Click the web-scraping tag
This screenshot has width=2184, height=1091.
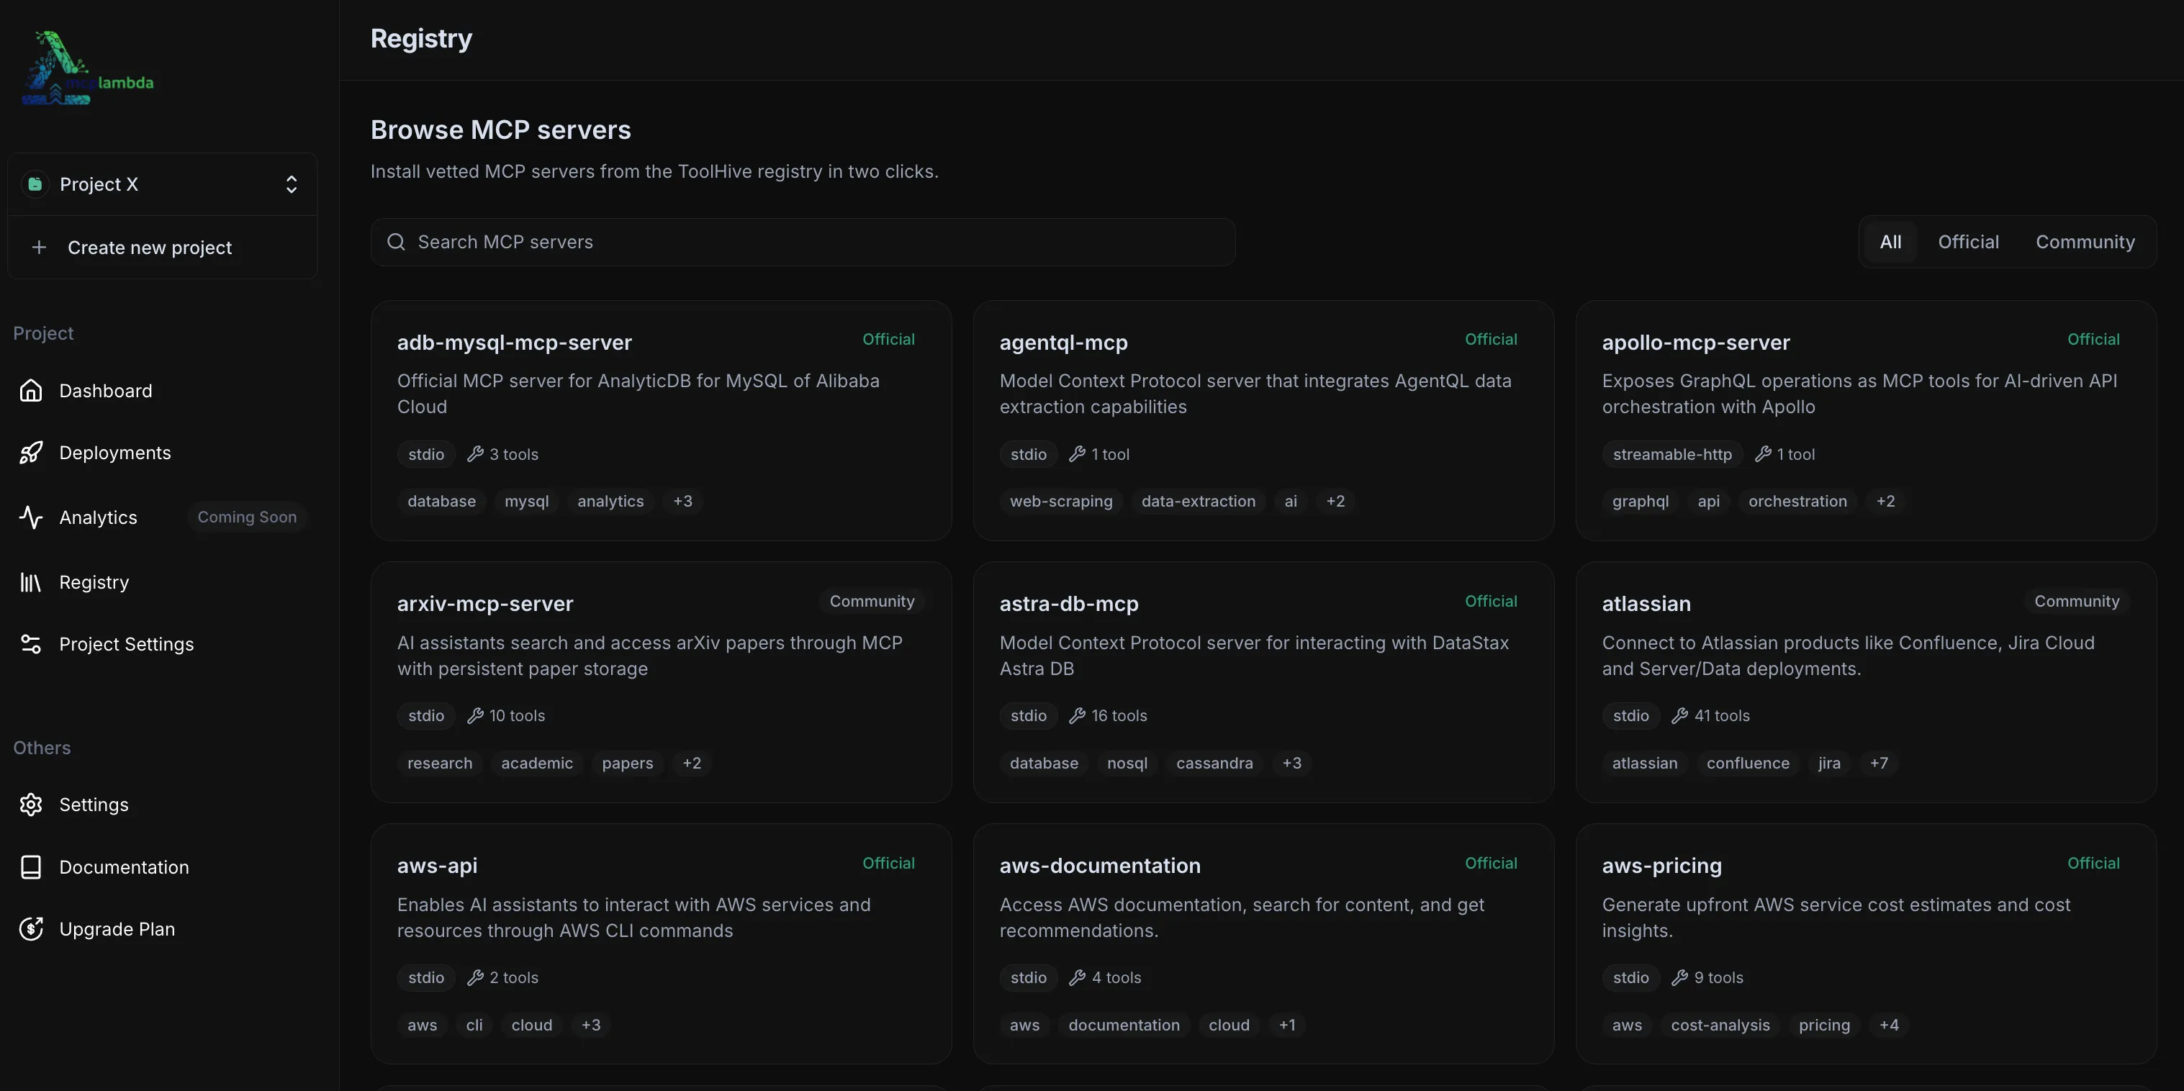tap(1060, 501)
